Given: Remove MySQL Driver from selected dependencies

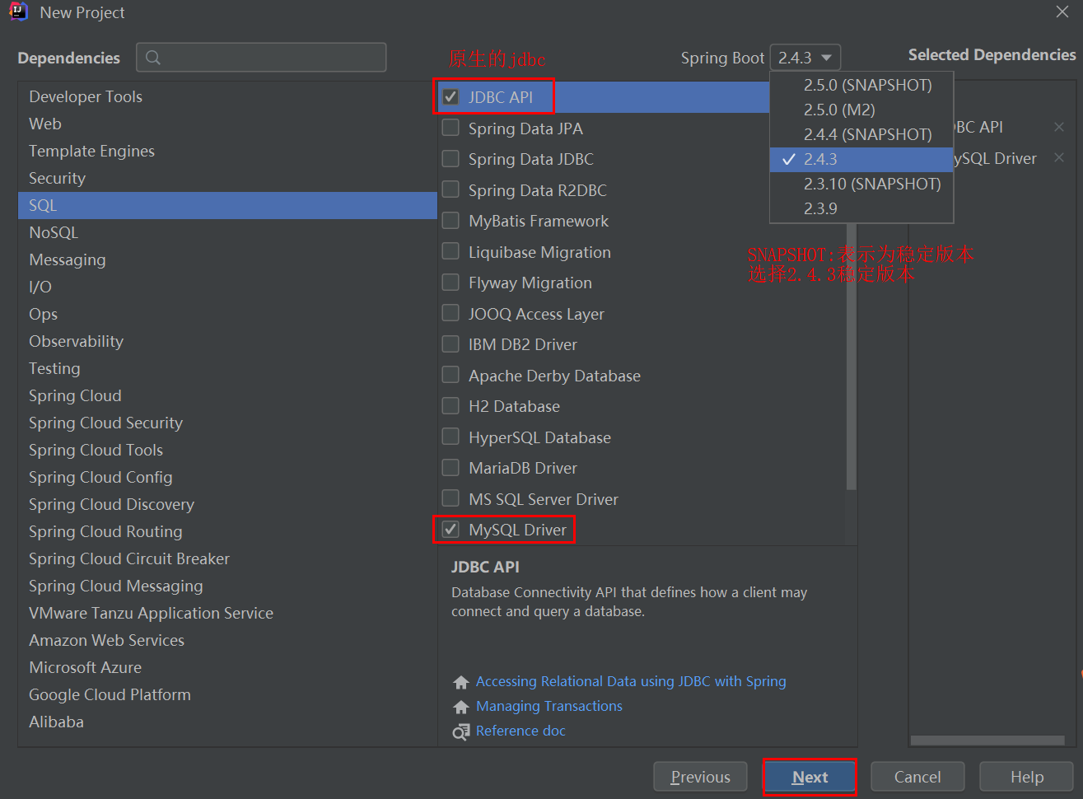Looking at the screenshot, I should tap(1059, 157).
